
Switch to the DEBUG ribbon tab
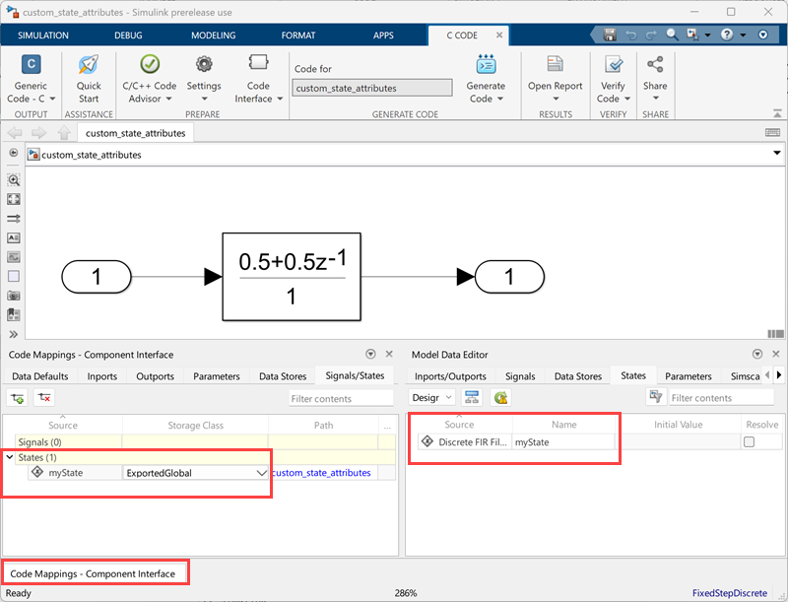(x=128, y=33)
